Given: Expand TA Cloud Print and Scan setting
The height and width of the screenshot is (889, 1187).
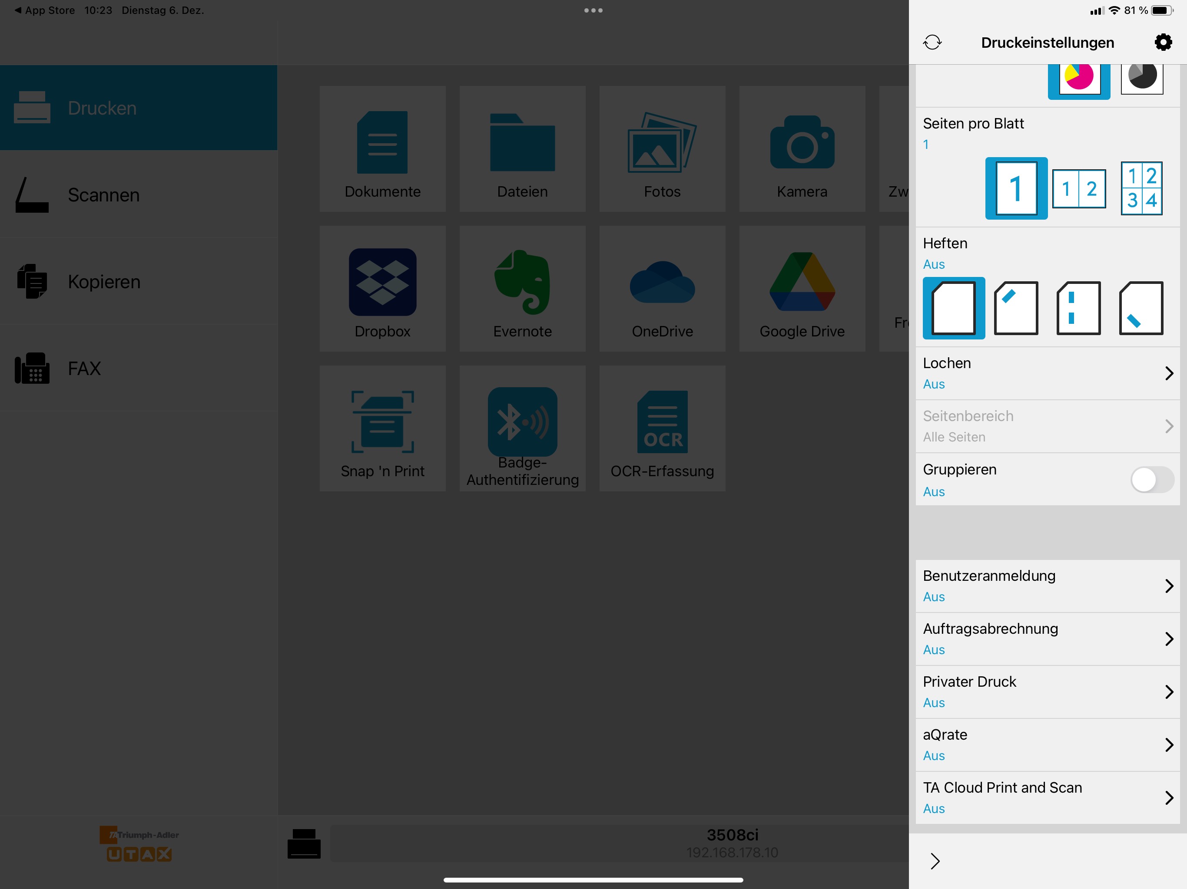Looking at the screenshot, I should pyautogui.click(x=1048, y=798).
